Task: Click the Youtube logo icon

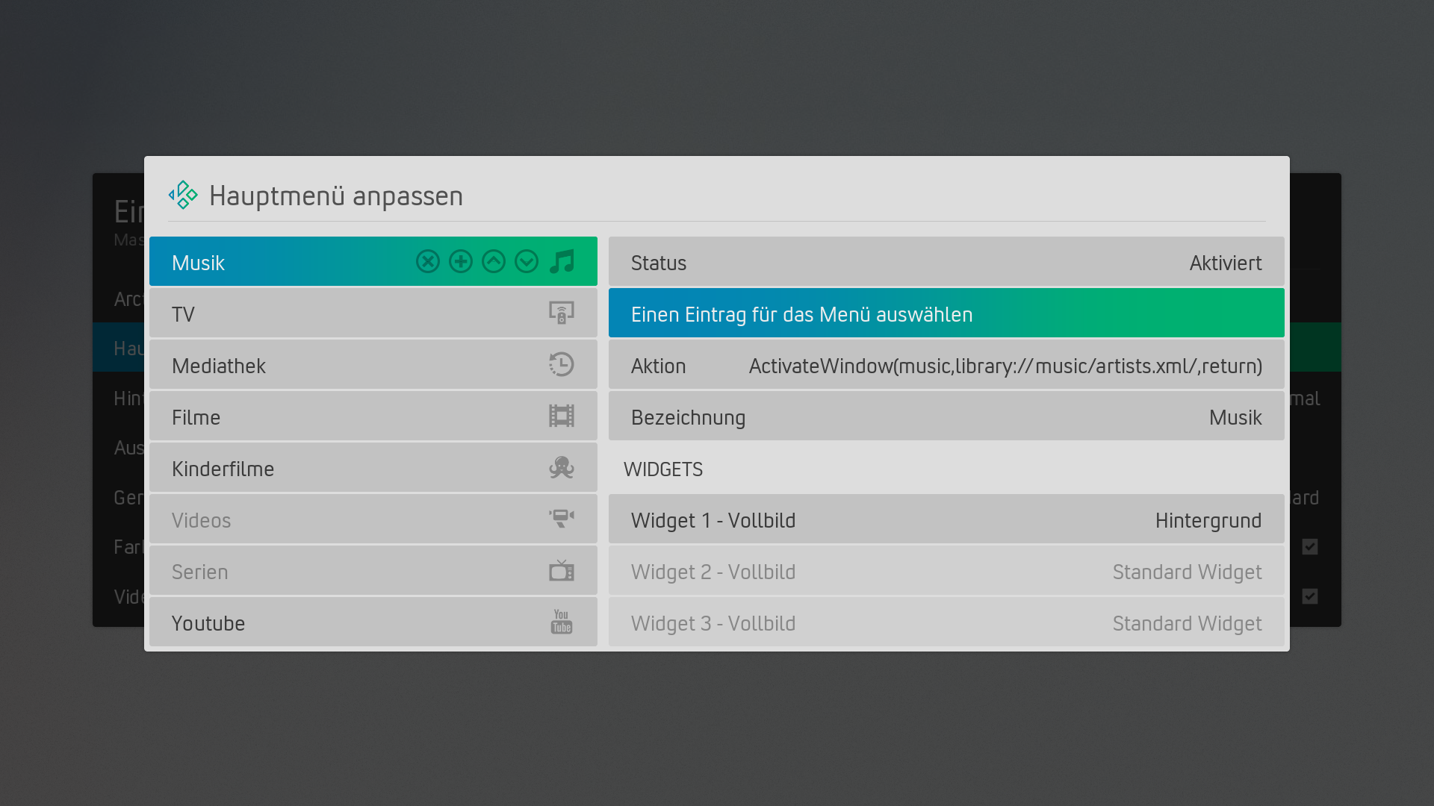Action: coord(562,622)
